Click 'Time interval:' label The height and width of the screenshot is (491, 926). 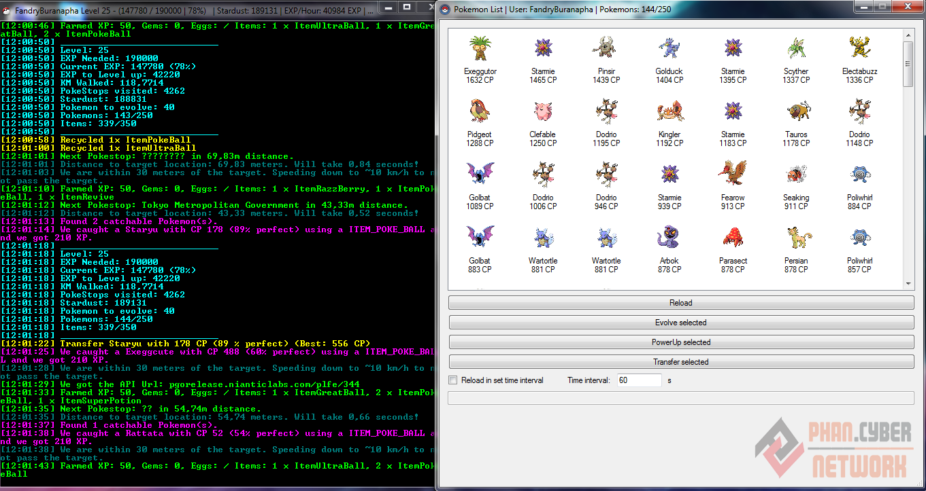(589, 380)
